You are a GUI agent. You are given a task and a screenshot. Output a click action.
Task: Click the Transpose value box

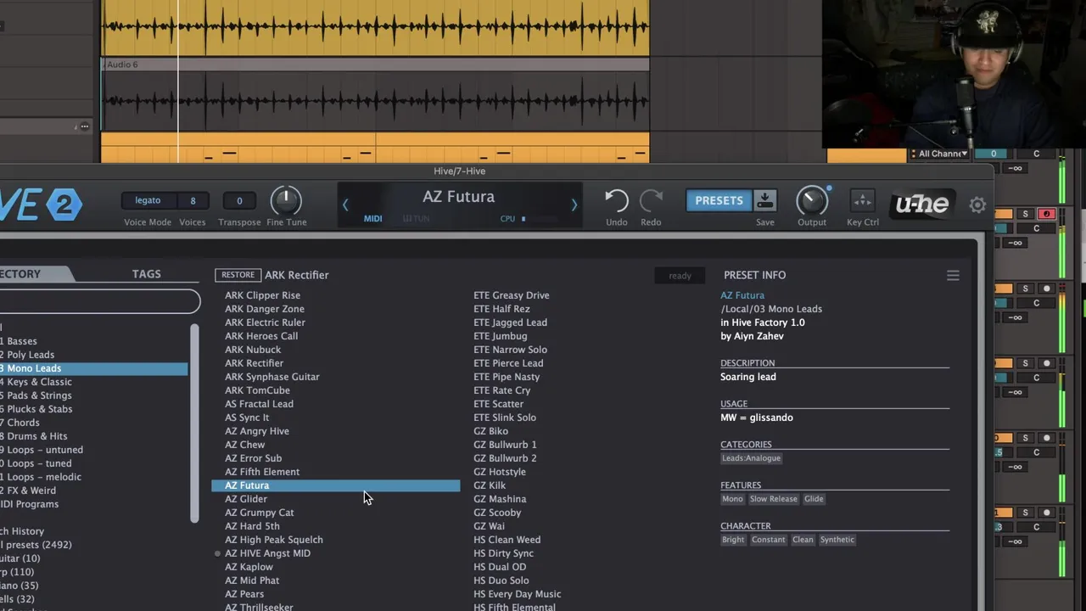coord(239,200)
